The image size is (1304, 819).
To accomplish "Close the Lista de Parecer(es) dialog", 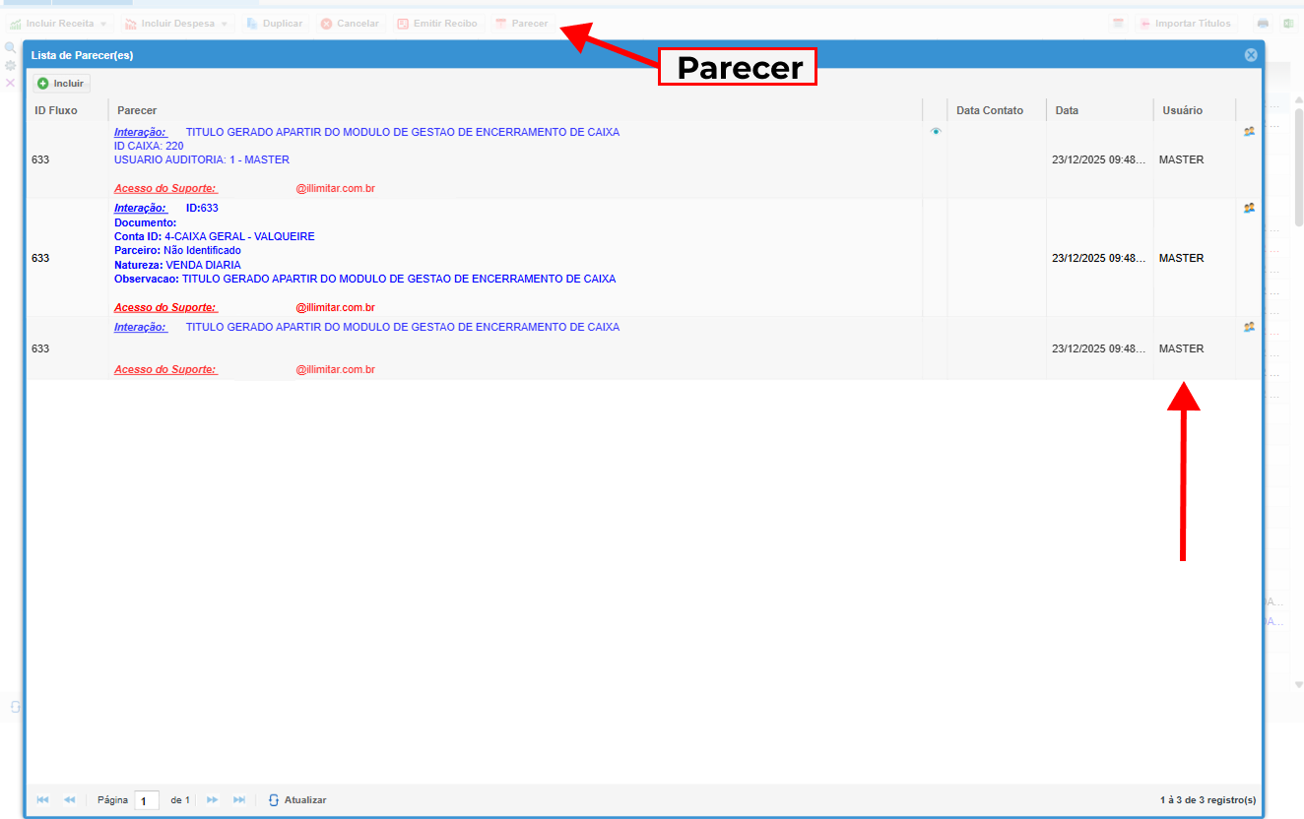I will (1251, 55).
